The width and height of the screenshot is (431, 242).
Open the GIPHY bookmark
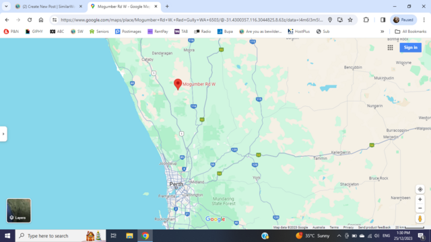pyautogui.click(x=34, y=32)
